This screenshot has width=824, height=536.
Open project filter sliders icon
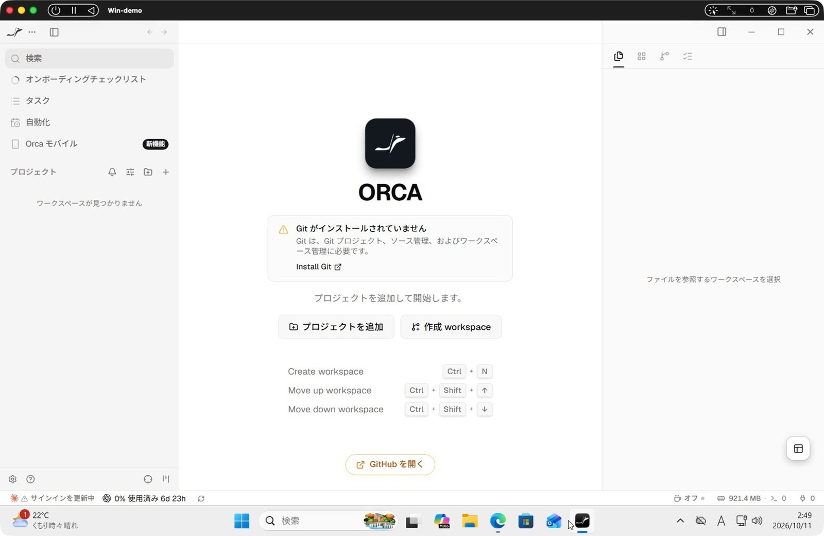pyautogui.click(x=130, y=172)
